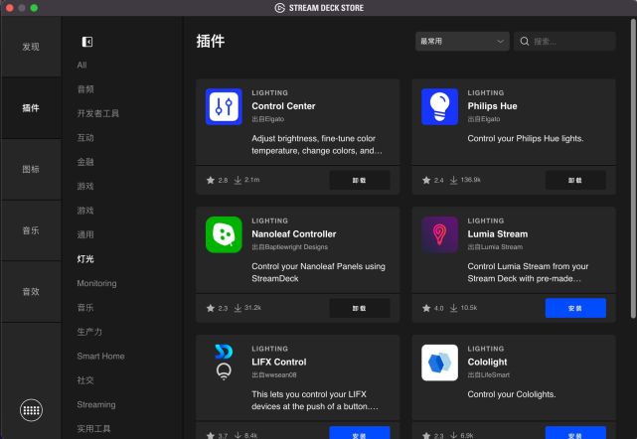
Task: Open Nanoleaf Controller green icon
Action: coord(224,234)
